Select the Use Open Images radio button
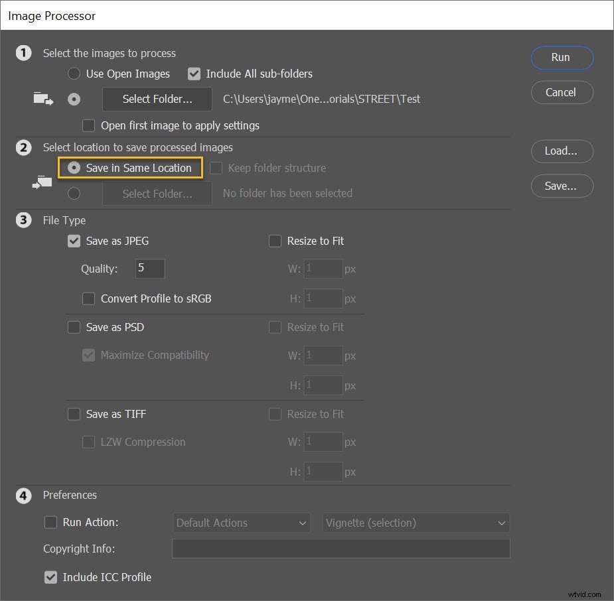Image resolution: width=614 pixels, height=601 pixels. pos(74,74)
